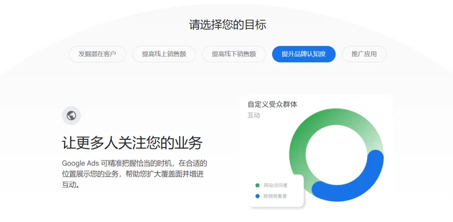This screenshot has width=453, height=222.
Task: Choose the 提高线上销售额 goal
Action: 164,54
